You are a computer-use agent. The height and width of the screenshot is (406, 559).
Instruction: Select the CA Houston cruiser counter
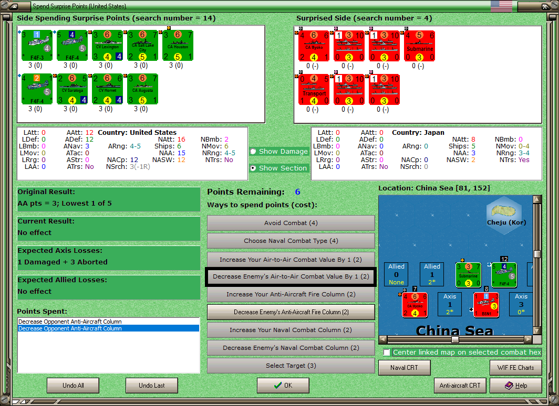178,46
